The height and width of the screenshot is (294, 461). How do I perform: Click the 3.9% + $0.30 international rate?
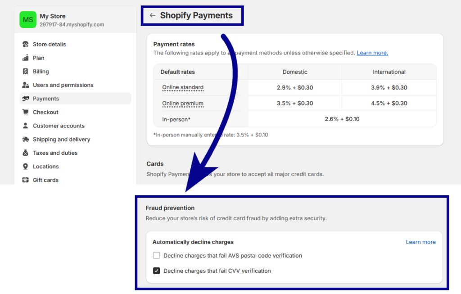pos(389,88)
